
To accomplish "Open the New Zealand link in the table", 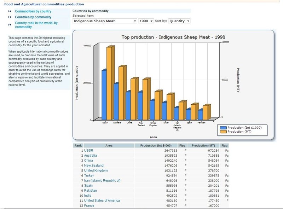I will point(94,166).
